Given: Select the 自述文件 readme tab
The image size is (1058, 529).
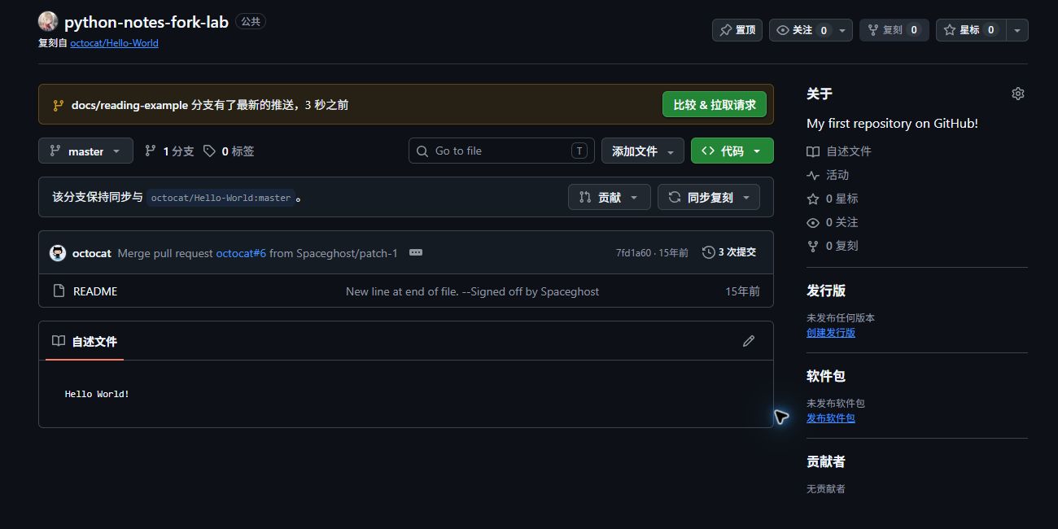Looking at the screenshot, I should coord(85,341).
